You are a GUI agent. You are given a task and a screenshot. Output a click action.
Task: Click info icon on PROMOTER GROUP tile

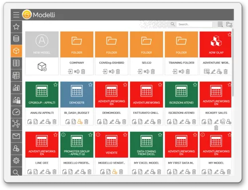[x=63, y=135]
